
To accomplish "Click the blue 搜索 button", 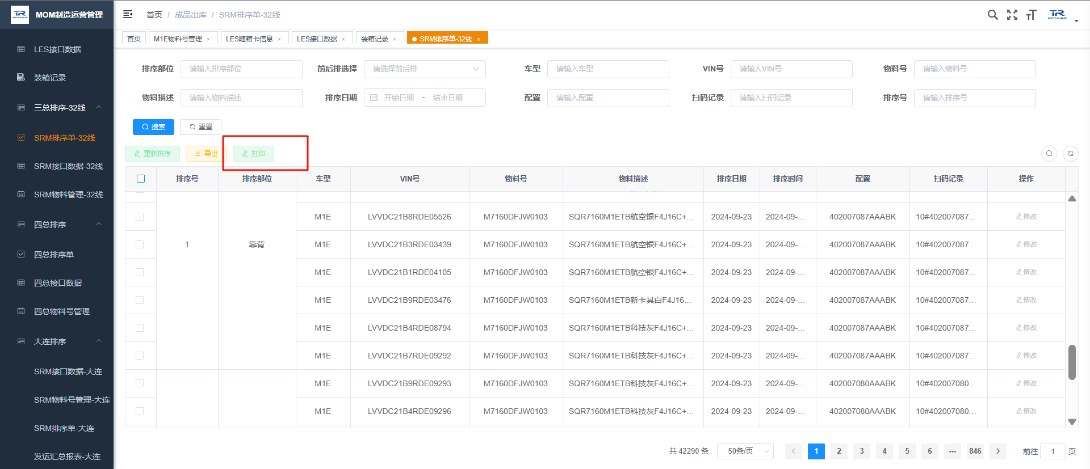I will (x=153, y=127).
